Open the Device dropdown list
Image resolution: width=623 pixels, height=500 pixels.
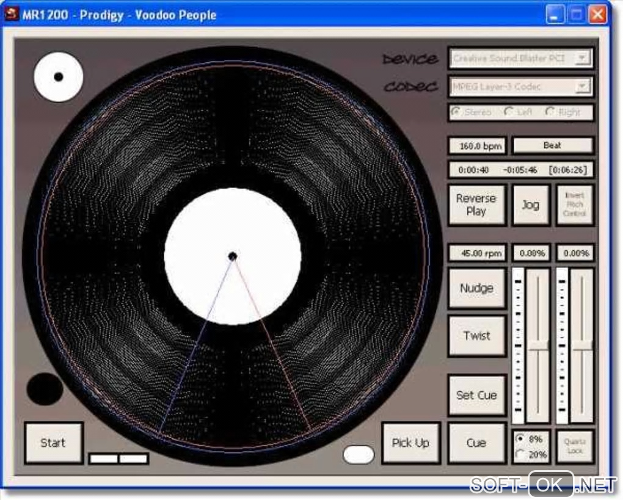pyautogui.click(x=582, y=58)
